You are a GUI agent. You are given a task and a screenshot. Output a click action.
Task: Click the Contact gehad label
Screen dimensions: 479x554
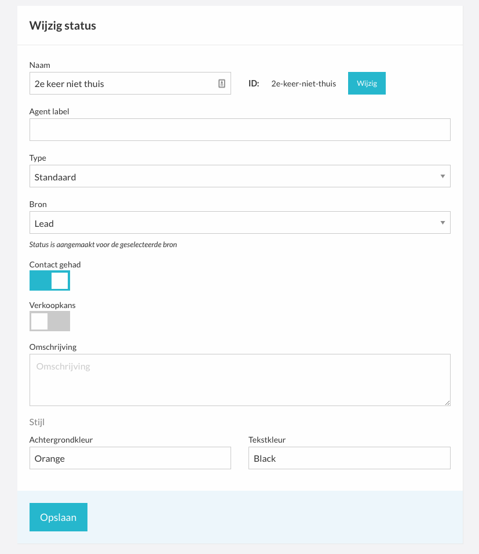(55, 265)
